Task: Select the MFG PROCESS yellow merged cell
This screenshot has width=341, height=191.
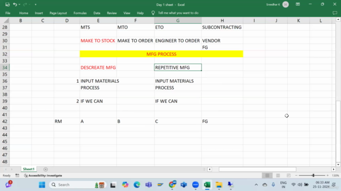Action: 161,54
